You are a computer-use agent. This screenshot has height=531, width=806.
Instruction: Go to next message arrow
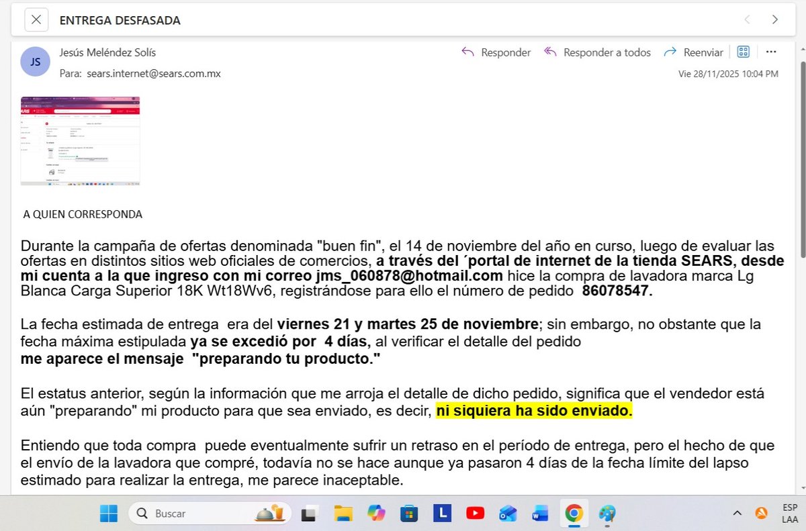774,20
